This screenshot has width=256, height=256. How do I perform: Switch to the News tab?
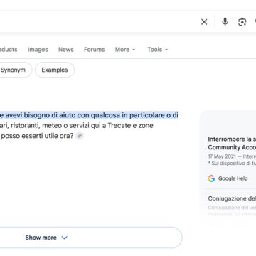coord(66,50)
